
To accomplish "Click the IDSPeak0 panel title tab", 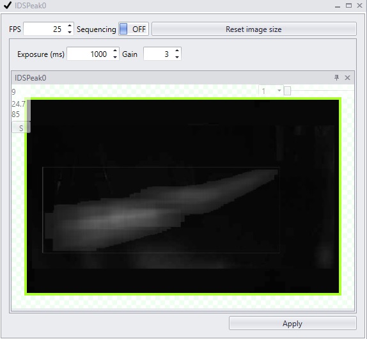I will (x=31, y=78).
